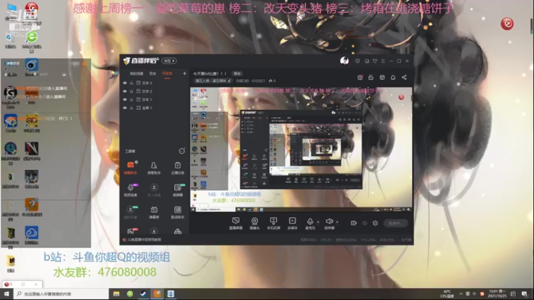534x300 pixels.
Task: Click the start/stop live button
Action: 396,223
